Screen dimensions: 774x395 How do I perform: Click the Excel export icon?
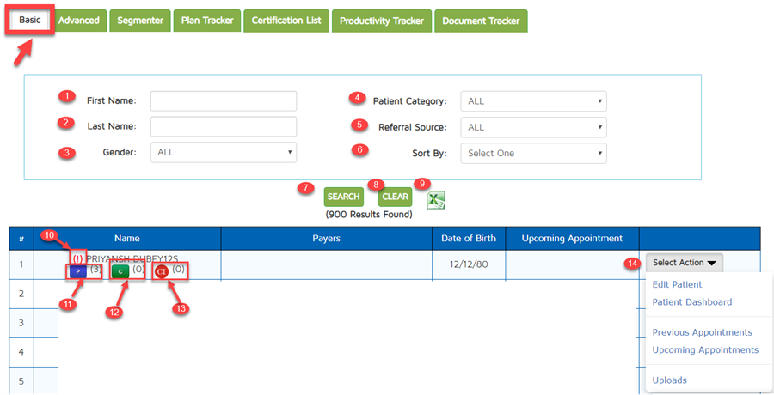pos(436,199)
